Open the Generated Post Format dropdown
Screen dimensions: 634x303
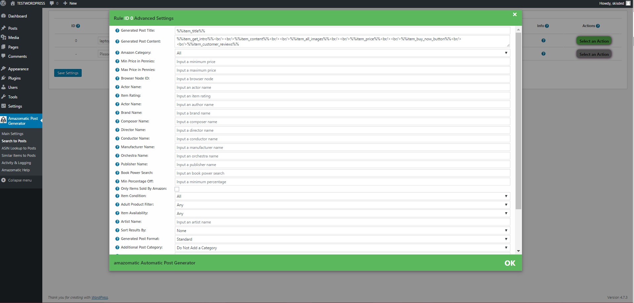click(x=342, y=239)
